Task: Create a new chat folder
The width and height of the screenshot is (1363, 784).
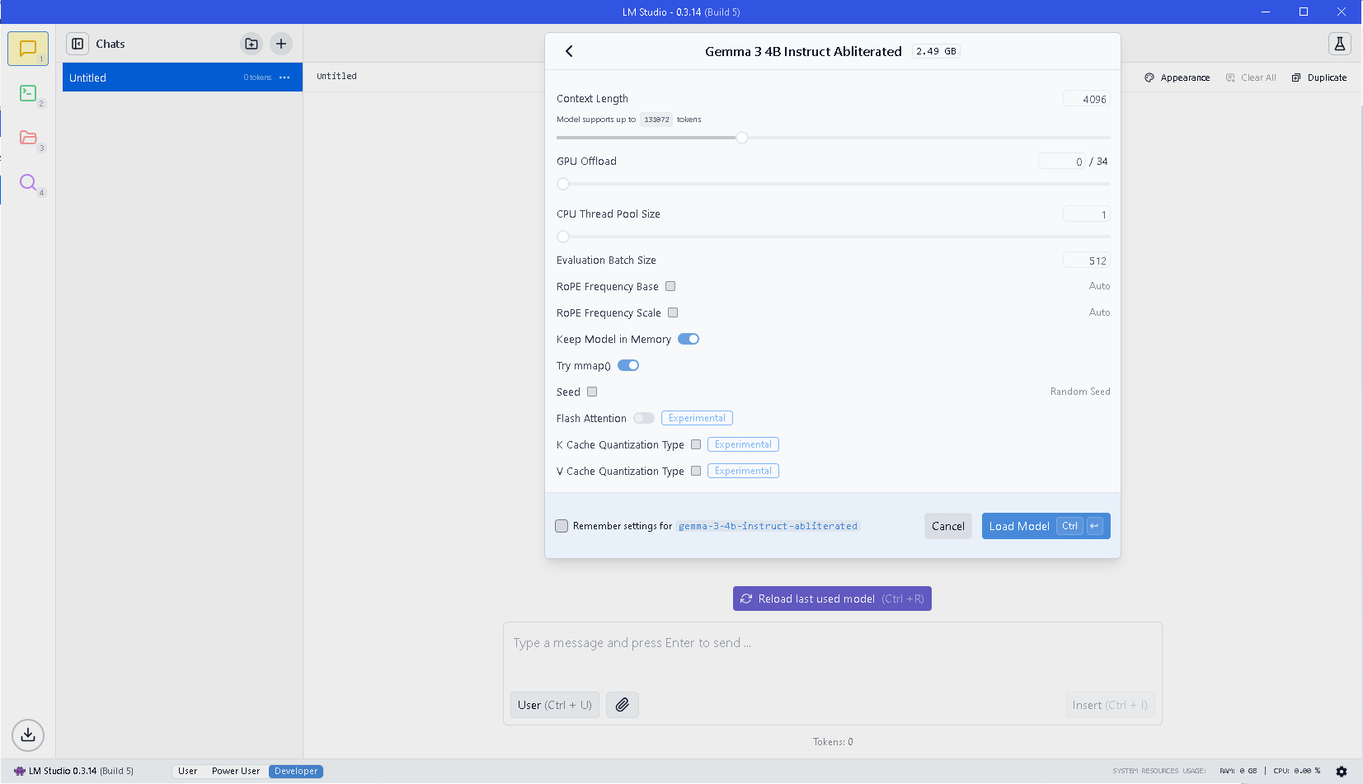Action: click(251, 44)
